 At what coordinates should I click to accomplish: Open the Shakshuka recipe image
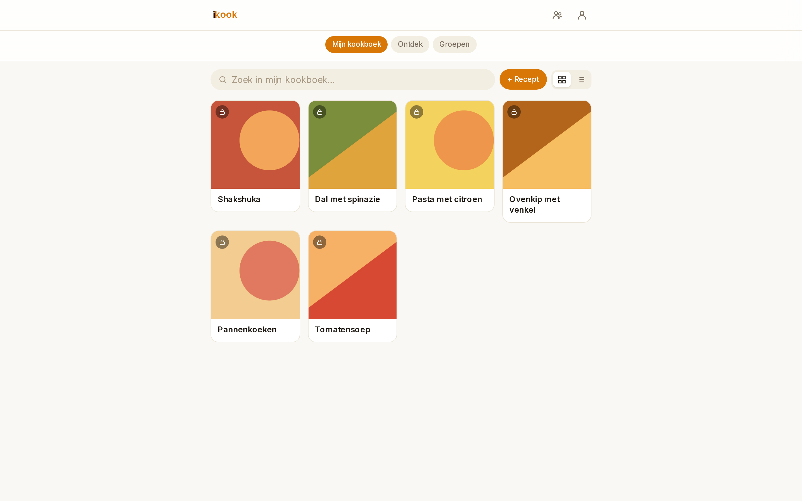[255, 145]
